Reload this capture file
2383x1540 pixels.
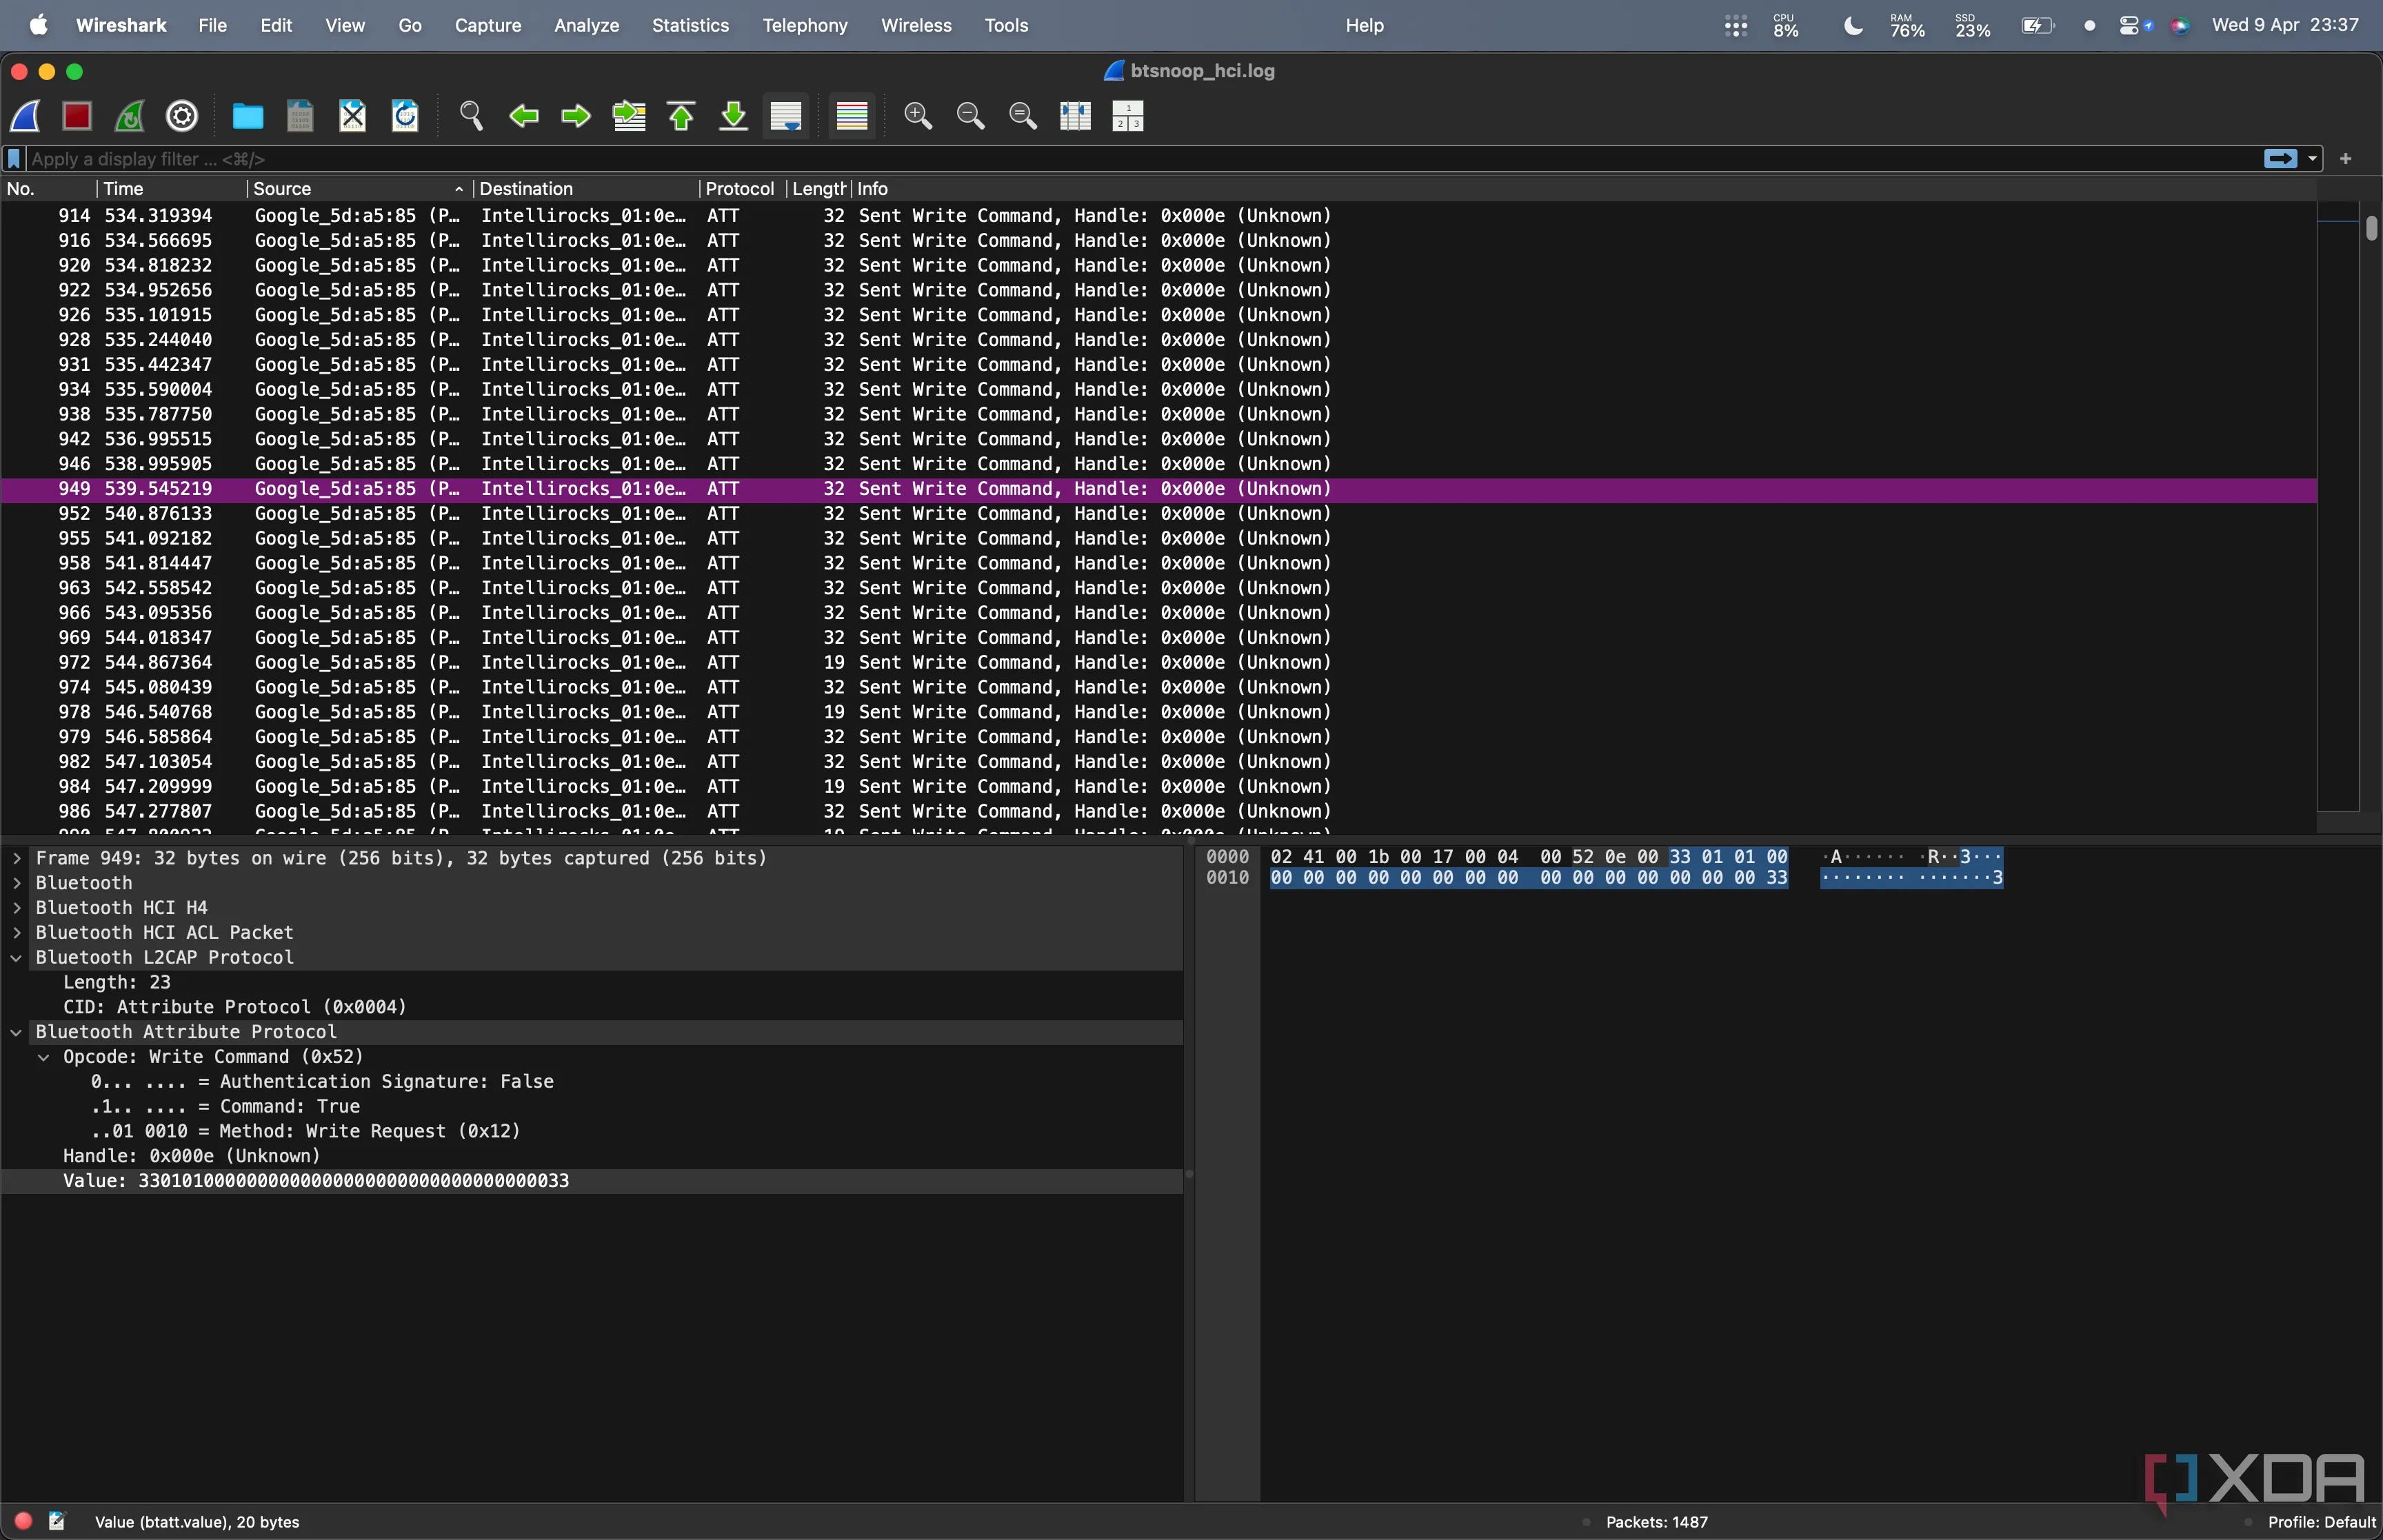click(405, 116)
